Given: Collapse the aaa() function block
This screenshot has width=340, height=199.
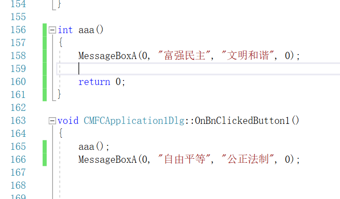Looking at the screenshot, I should [53, 30].
